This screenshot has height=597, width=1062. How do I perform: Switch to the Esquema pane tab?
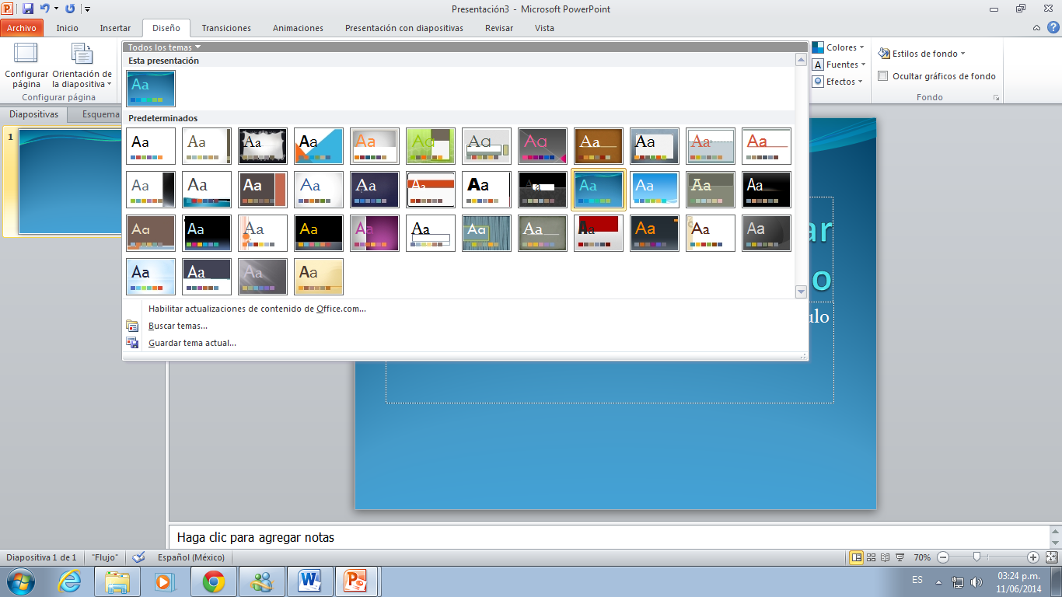click(101, 114)
